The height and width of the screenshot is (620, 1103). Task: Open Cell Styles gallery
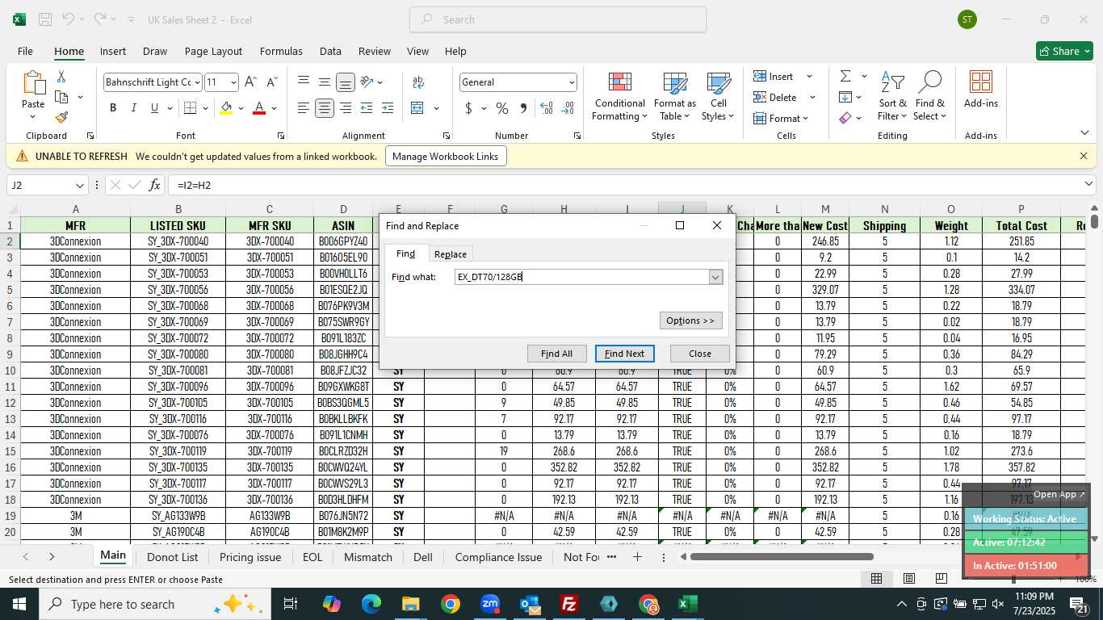click(718, 97)
